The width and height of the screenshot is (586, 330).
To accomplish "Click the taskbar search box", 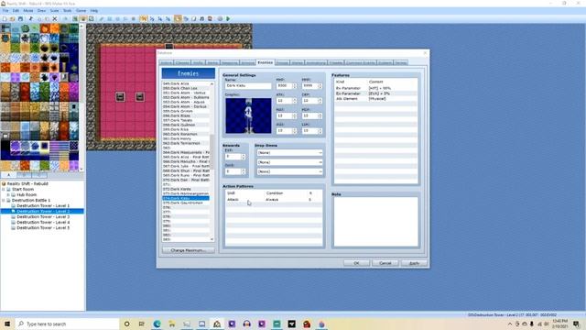I will [x=67, y=324].
